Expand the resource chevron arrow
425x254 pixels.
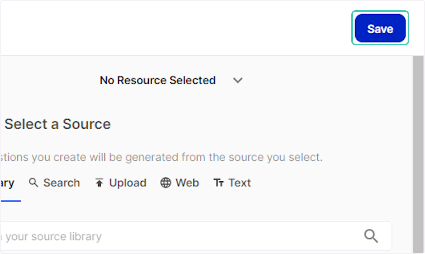[238, 80]
